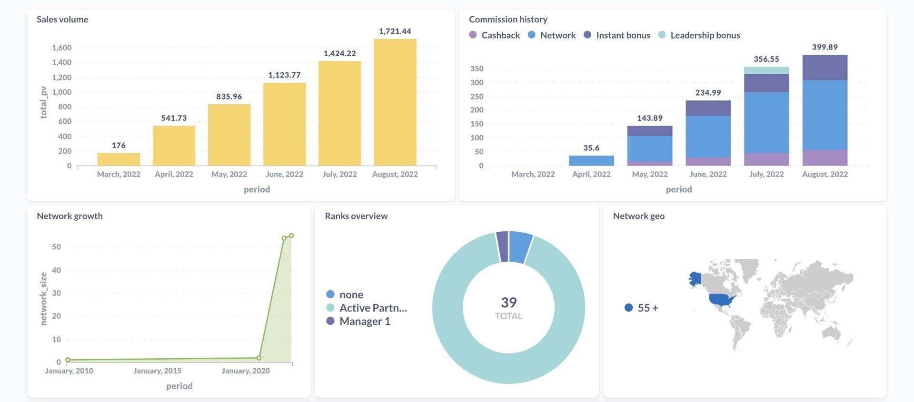Click the last point of Network growth line
Viewport: 914px width, 402px height.
pyautogui.click(x=291, y=235)
